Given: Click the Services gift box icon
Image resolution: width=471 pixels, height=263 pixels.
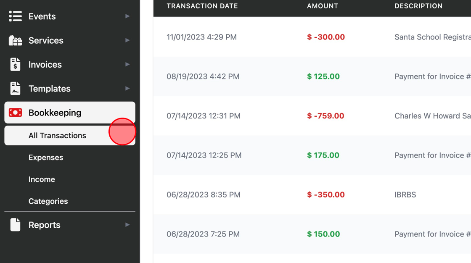Looking at the screenshot, I should click(15, 40).
